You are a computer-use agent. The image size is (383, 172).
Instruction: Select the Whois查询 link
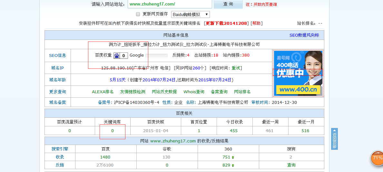[x=194, y=92]
